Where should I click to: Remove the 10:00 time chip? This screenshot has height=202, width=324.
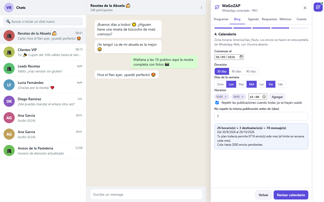pos(226,97)
